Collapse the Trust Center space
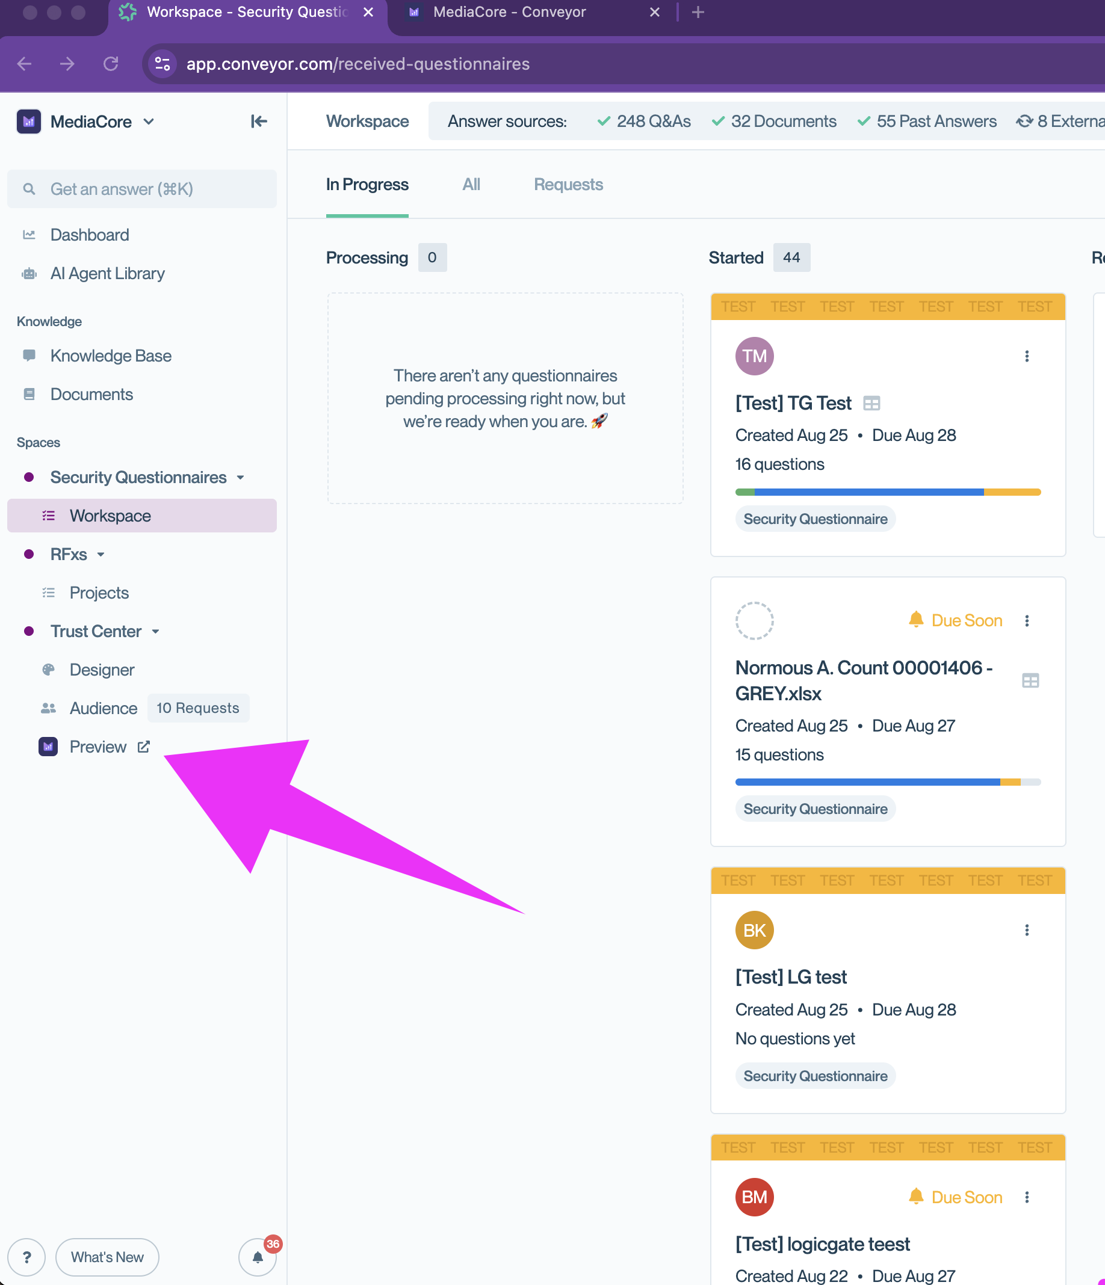This screenshot has width=1105, height=1285. (155, 631)
